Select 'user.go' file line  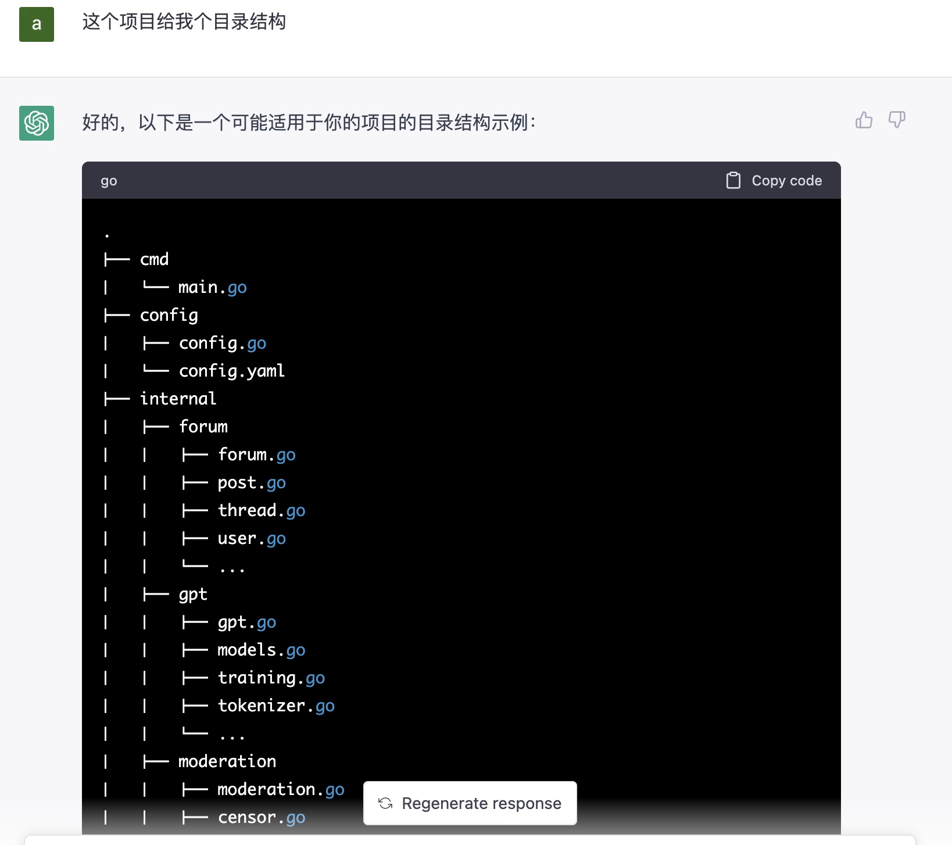coord(252,538)
